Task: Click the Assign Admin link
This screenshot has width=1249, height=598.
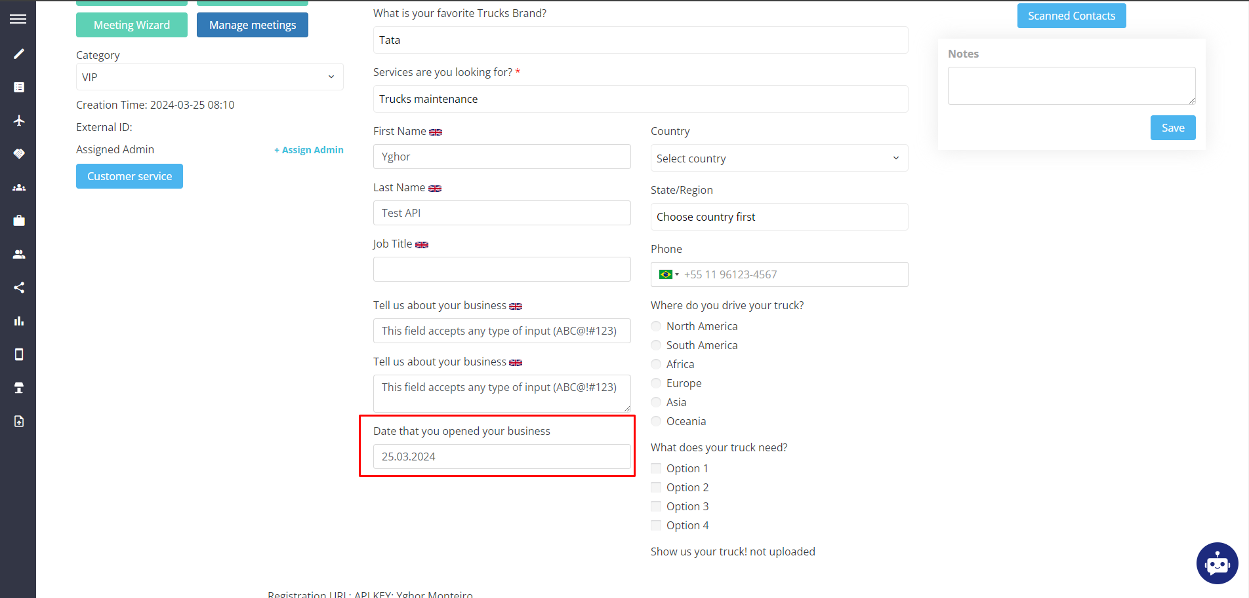Action: [x=309, y=150]
